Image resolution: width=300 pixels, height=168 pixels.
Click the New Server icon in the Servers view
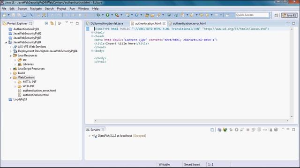coord(219,130)
